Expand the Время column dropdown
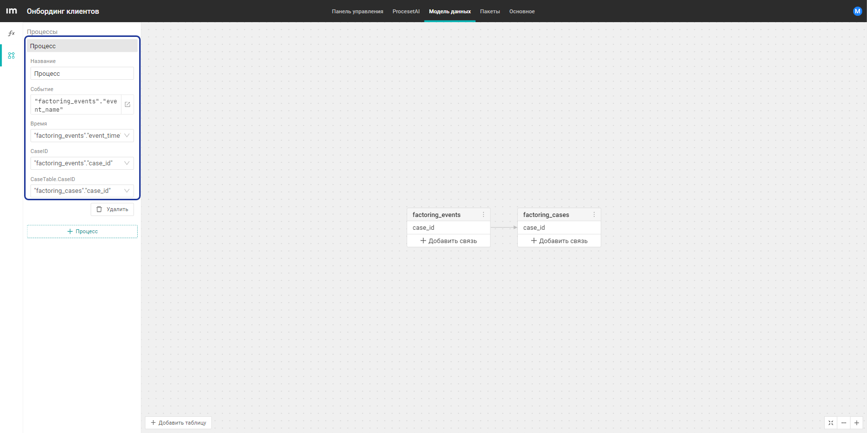This screenshot has height=433, width=867. [x=127, y=135]
